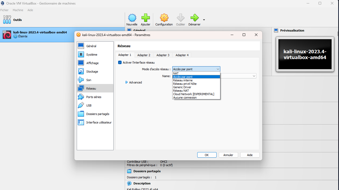Image resolution: width=339 pixels, height=190 pixels.
Task: Open Configuration gear icon in toolbar
Action: (164, 18)
